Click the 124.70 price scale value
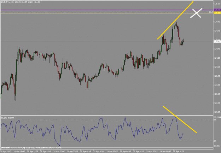221x153 pixels. [217, 31]
